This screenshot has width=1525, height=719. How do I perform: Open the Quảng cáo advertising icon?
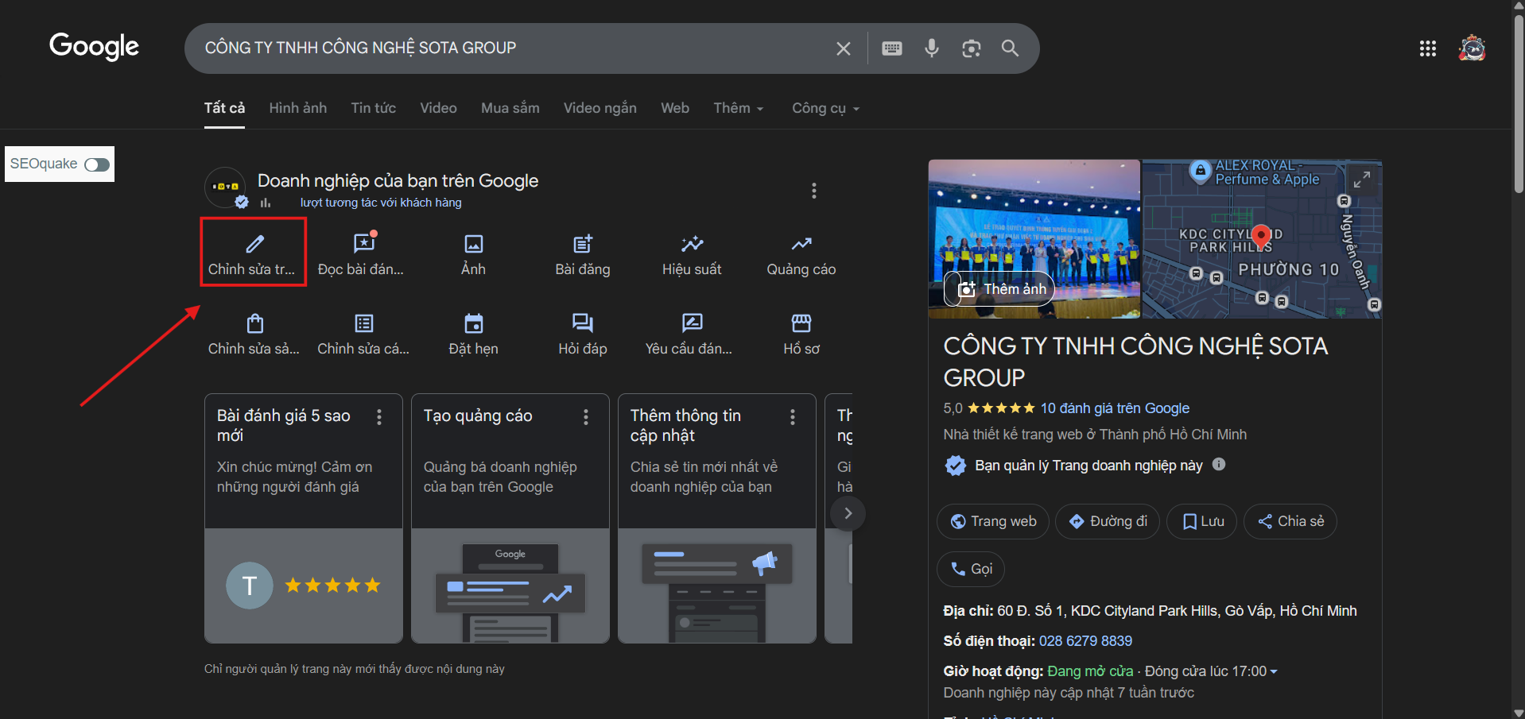(801, 244)
